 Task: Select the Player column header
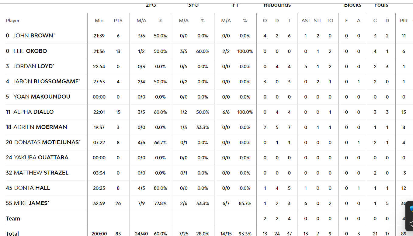[13, 21]
